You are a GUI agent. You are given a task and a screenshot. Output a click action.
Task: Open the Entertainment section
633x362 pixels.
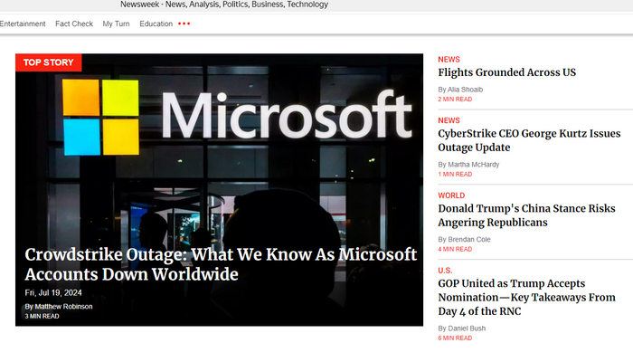[23, 24]
